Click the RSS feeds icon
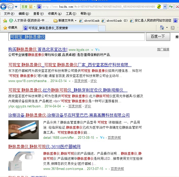 pos(173,28)
